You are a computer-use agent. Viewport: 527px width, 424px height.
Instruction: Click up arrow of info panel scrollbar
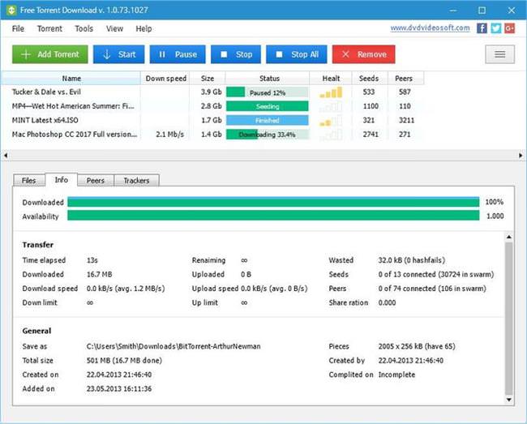click(509, 237)
